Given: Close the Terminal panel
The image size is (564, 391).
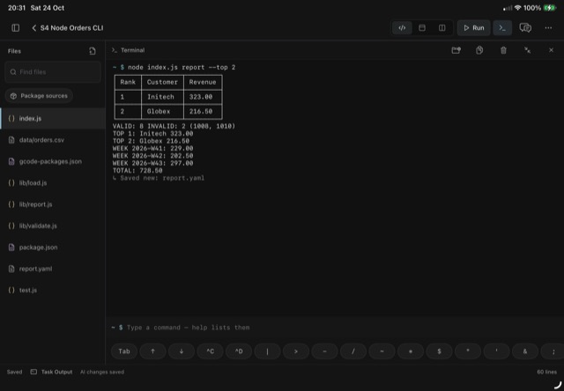Looking at the screenshot, I should tap(551, 50).
